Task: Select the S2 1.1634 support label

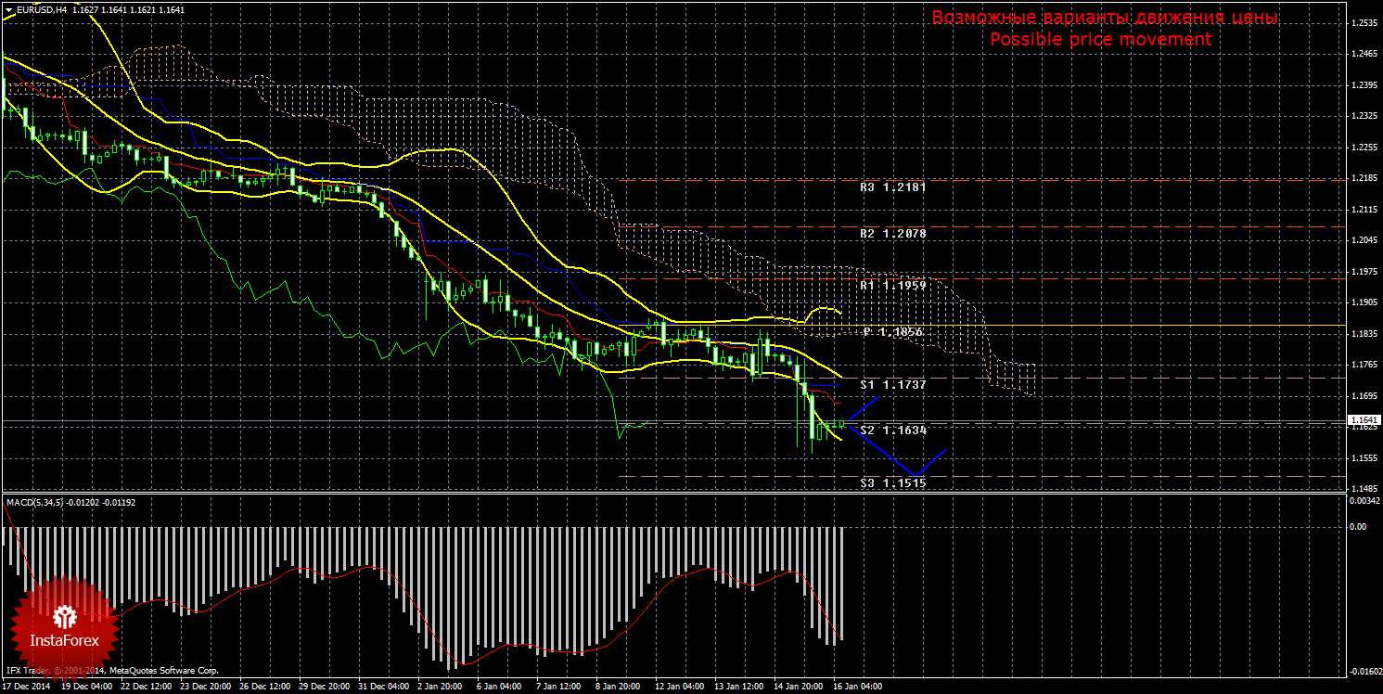Action: tap(892, 431)
